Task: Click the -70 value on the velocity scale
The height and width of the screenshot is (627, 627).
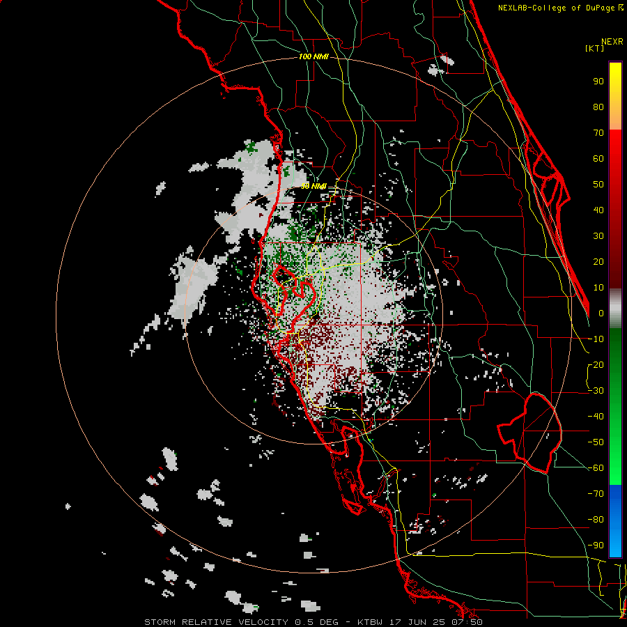Action: tap(596, 494)
